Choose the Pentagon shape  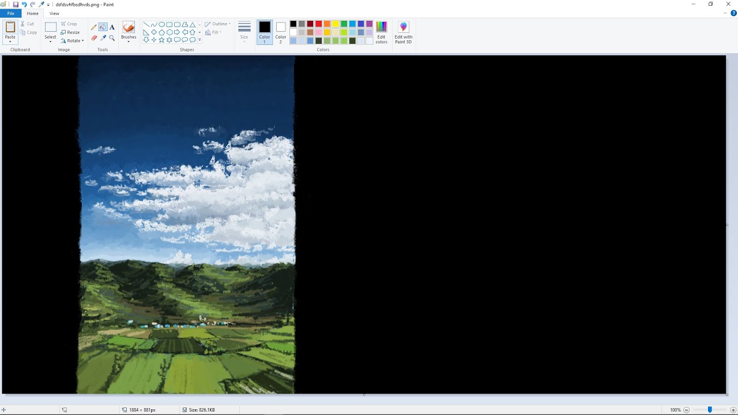161,32
